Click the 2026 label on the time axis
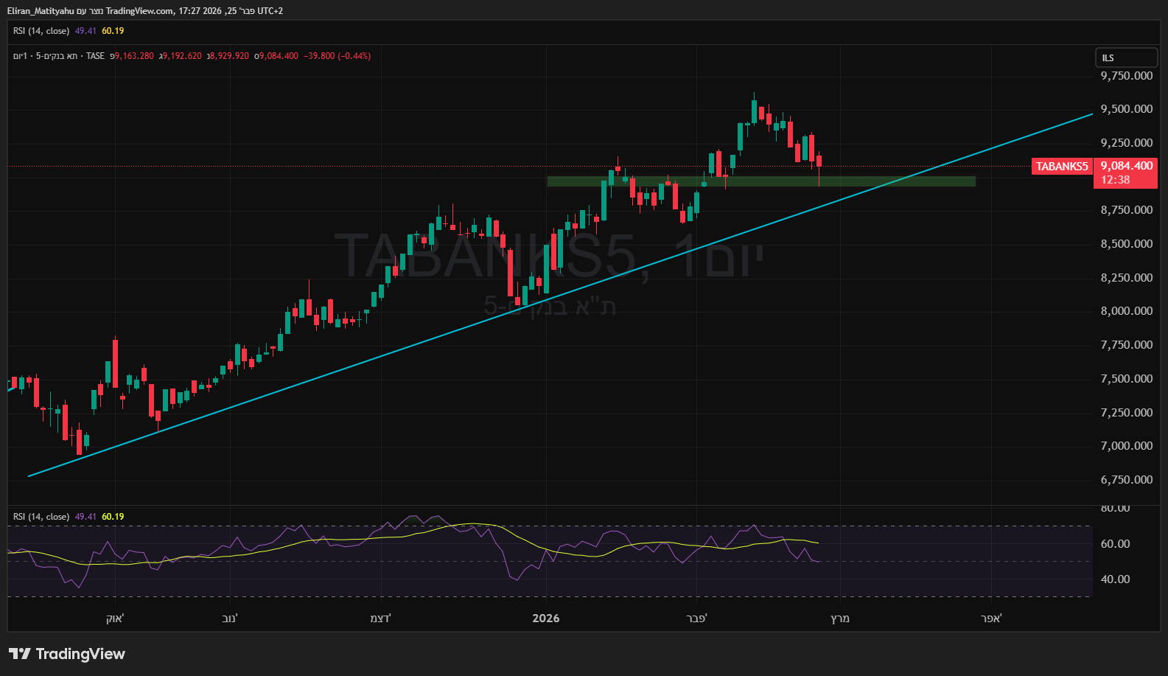 click(x=546, y=618)
